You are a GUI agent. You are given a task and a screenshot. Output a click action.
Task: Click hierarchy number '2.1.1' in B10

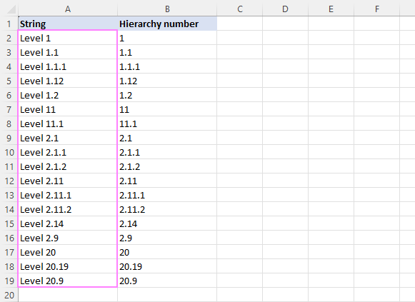167,152
